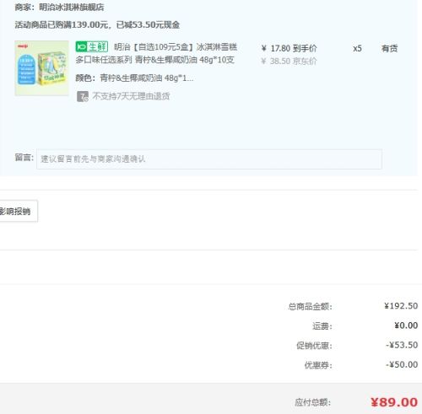Click the 17.80 到手价 price
Image resolution: width=422 pixels, height=414 pixels.
point(289,48)
